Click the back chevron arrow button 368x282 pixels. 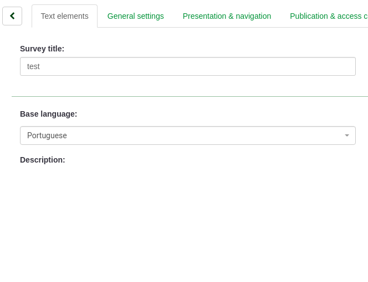coord(12,16)
